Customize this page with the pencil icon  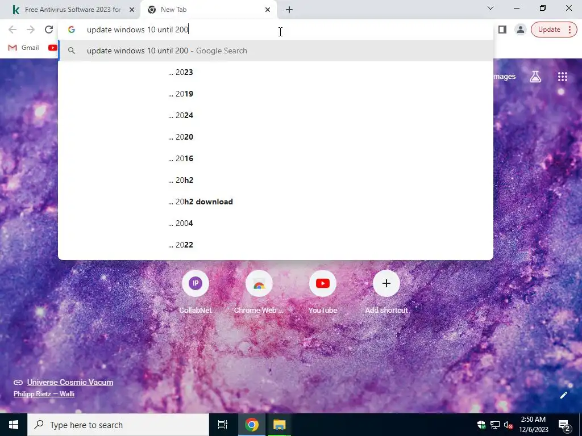point(563,395)
